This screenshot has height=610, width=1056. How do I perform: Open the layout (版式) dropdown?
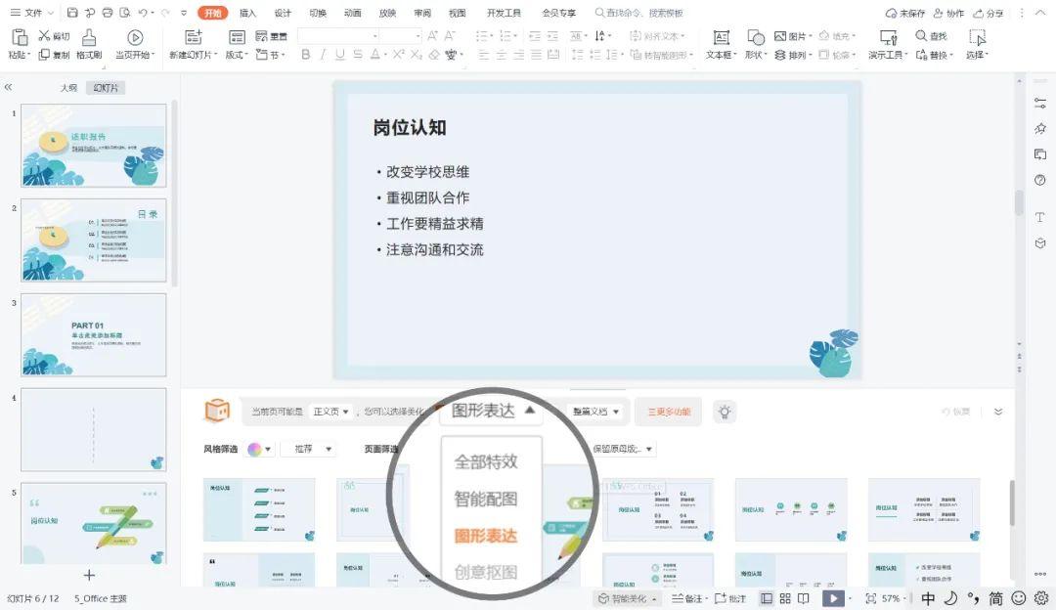237,55
